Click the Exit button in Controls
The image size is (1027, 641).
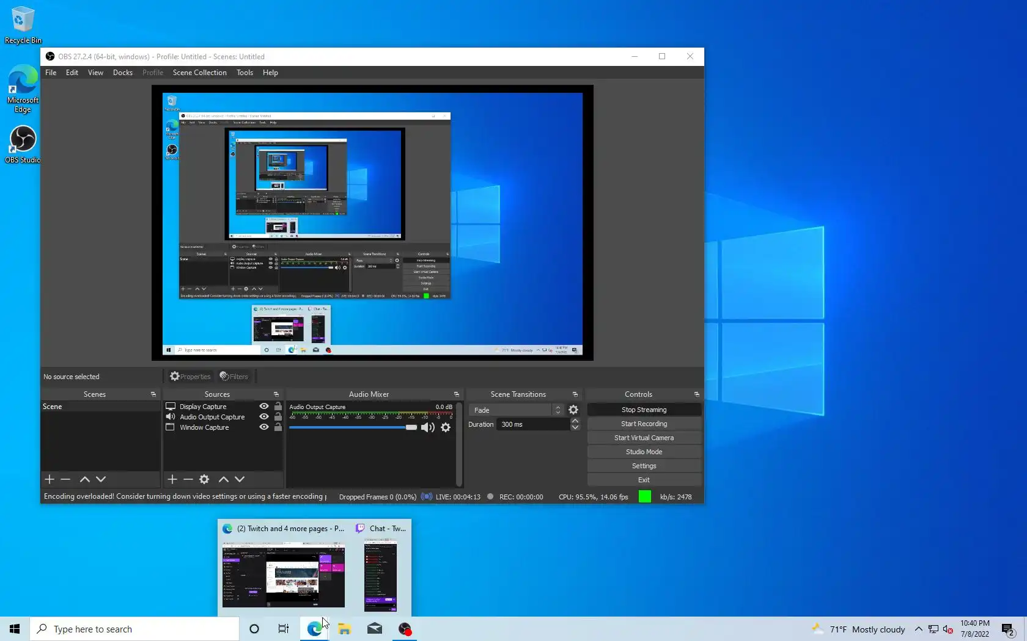pos(644,480)
